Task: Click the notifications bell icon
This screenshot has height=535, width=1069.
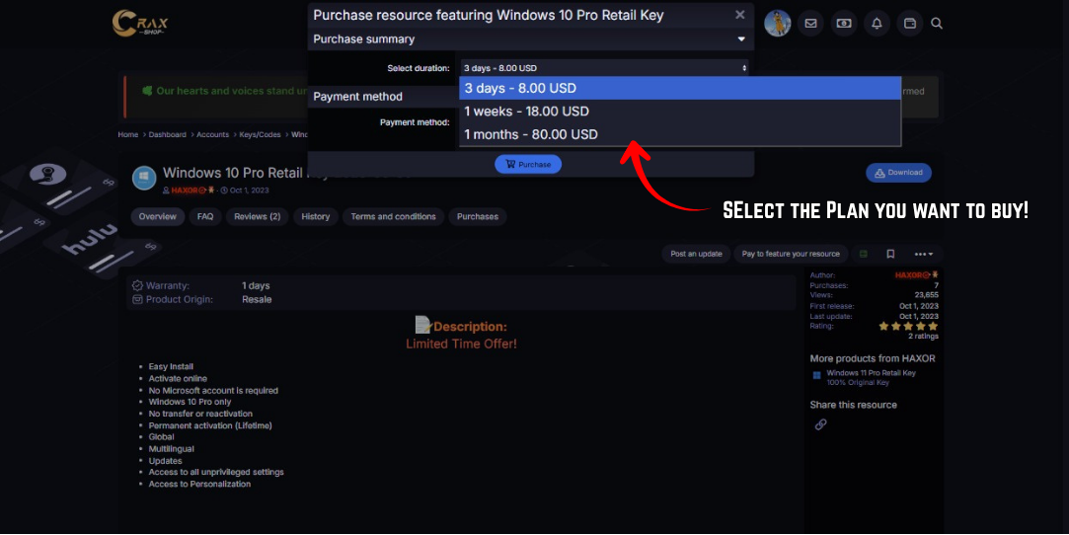Action: (x=876, y=23)
